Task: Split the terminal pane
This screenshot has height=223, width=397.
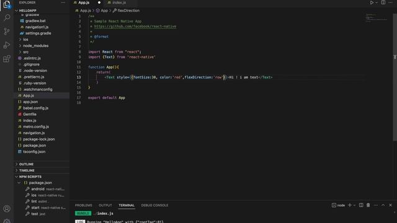Action: point(361,205)
